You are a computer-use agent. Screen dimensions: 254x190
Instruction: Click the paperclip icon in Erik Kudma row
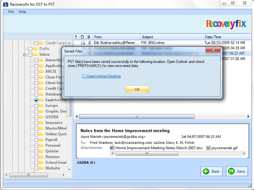pyautogui.click(x=89, y=43)
